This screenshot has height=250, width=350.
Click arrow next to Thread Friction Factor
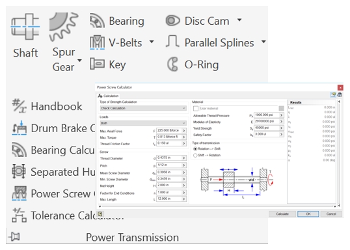pyautogui.click(x=184, y=143)
